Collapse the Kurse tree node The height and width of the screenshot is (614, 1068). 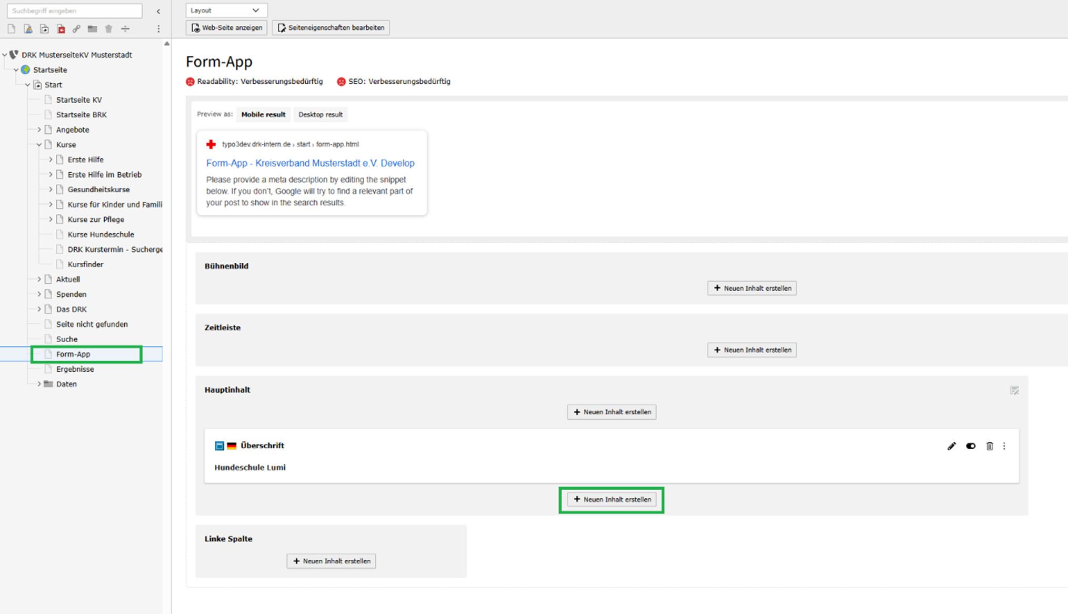39,144
